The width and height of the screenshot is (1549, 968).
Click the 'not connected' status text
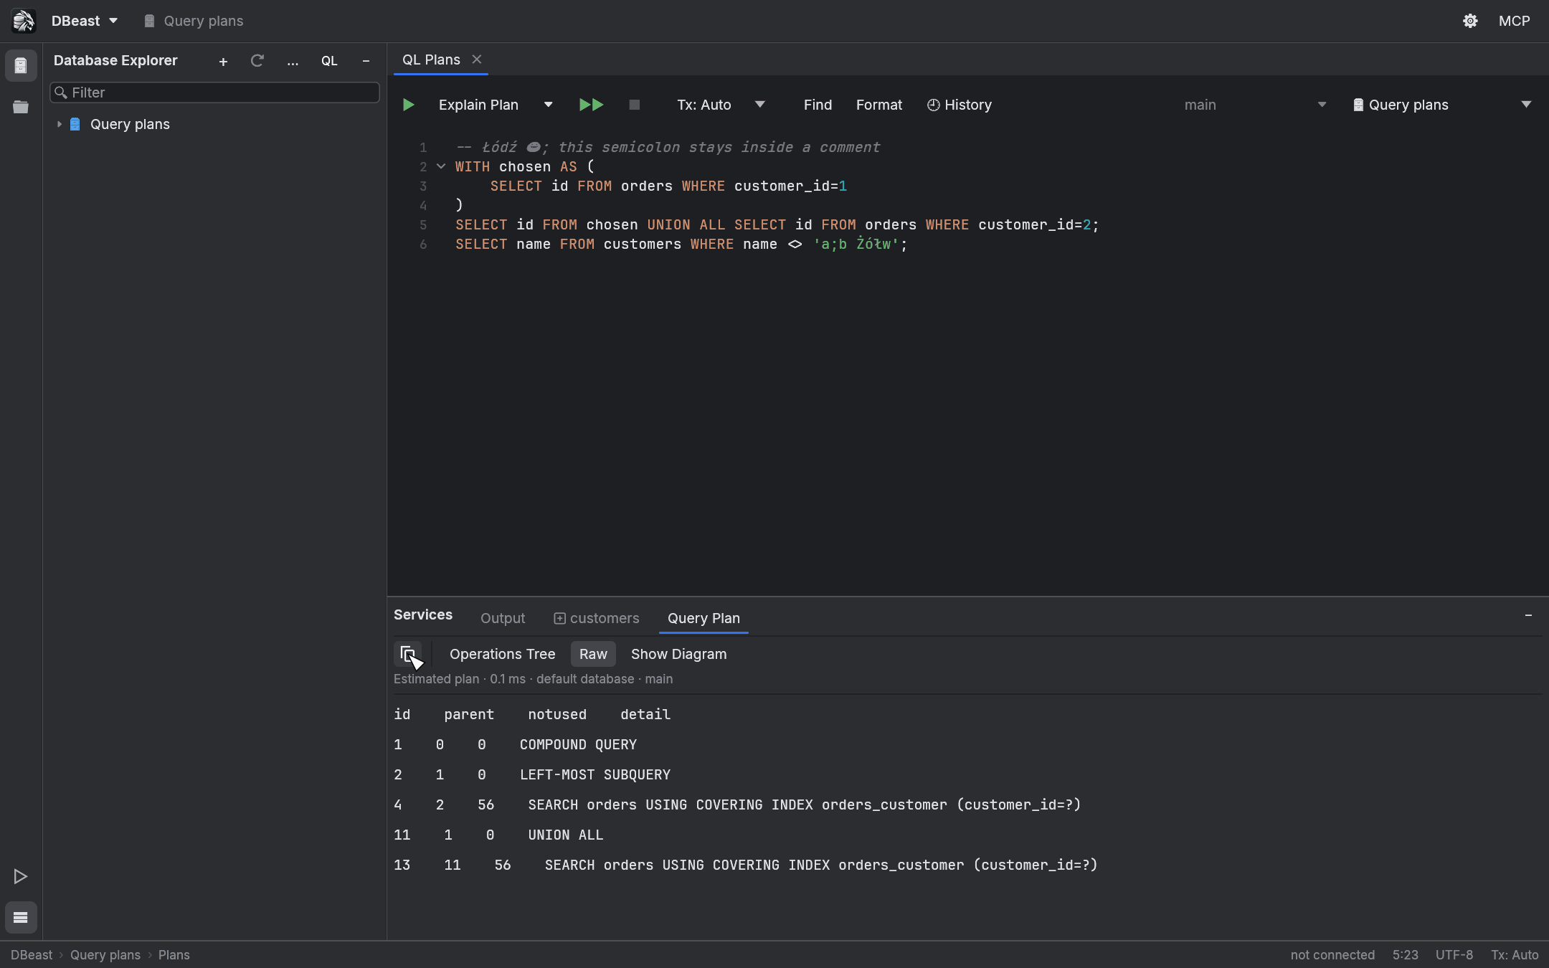pyautogui.click(x=1332, y=955)
